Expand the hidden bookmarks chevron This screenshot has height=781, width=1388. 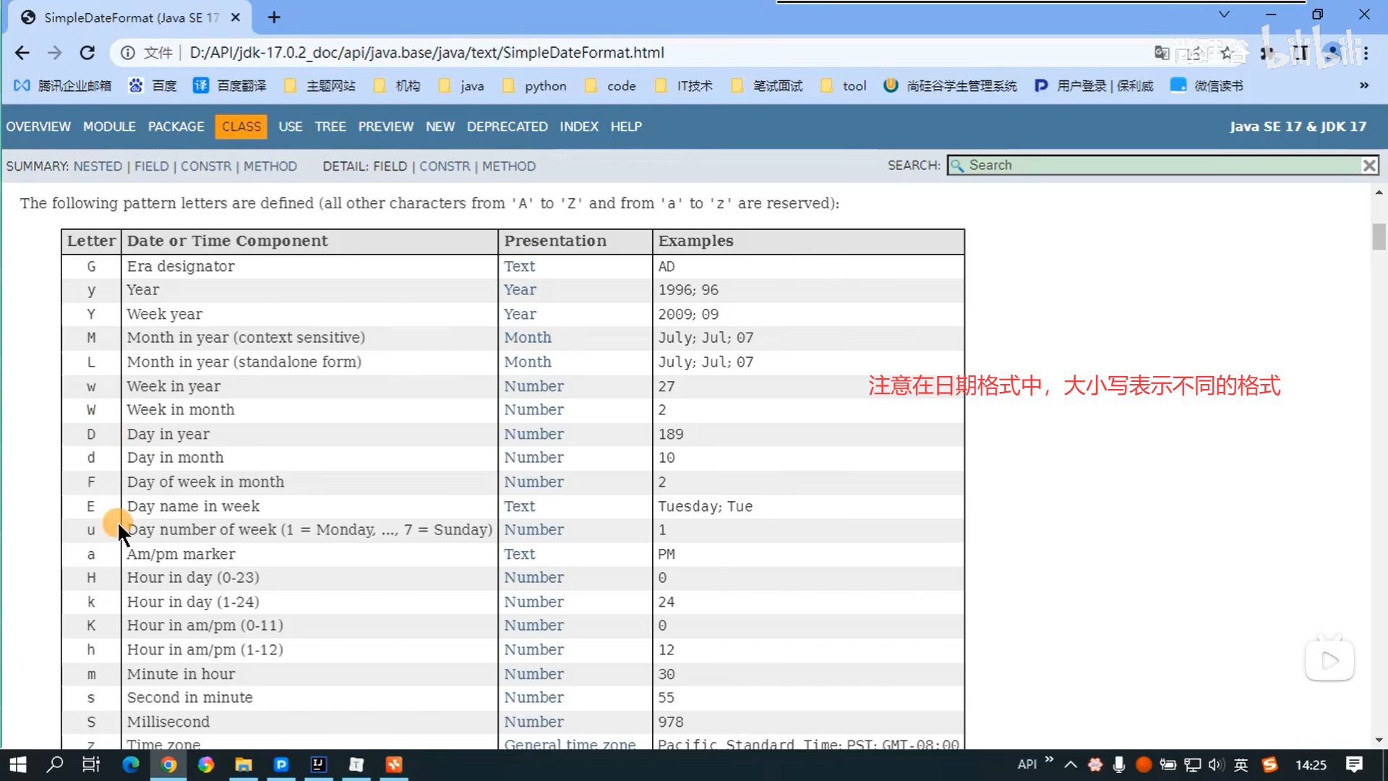tap(1363, 85)
